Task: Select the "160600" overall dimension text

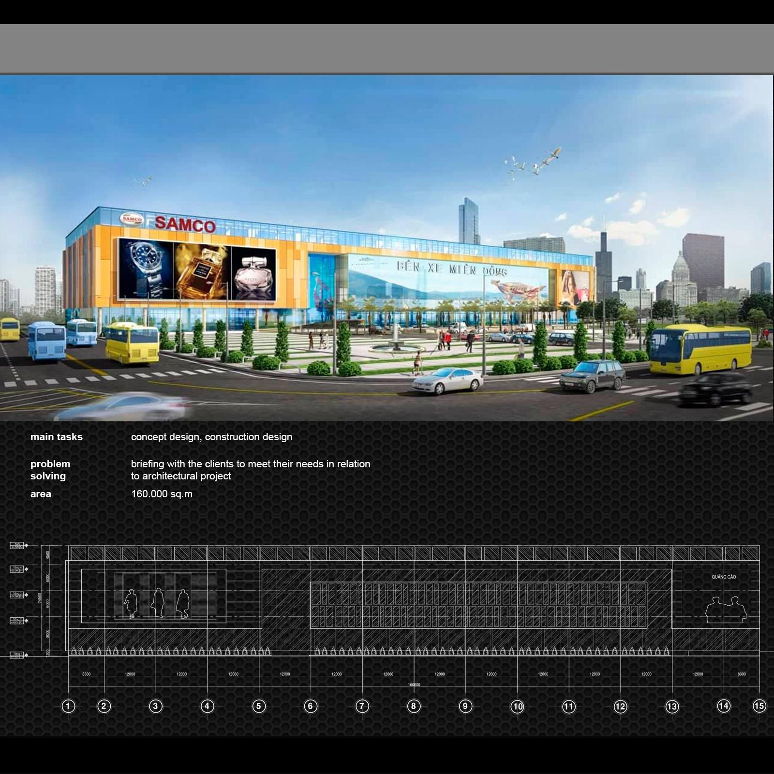Action: [x=414, y=685]
